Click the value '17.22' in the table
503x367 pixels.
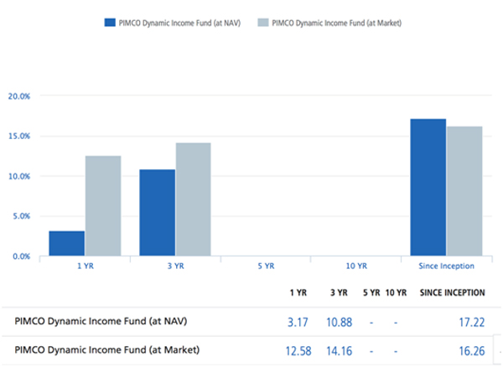[x=471, y=322]
